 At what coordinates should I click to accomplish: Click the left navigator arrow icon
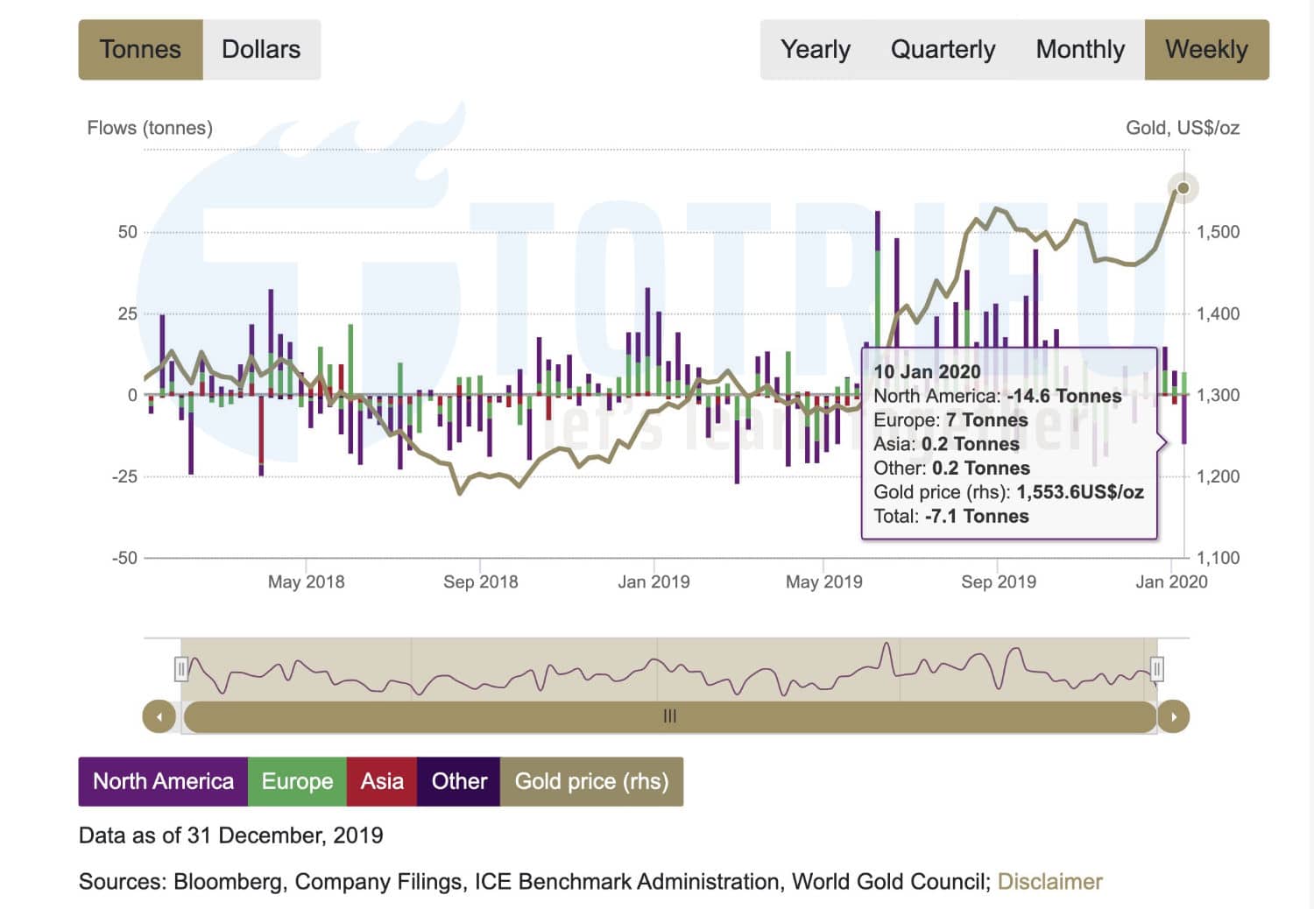coord(159,715)
